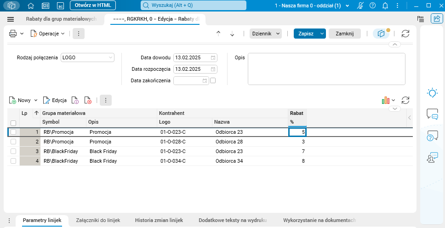Click the share export icon

[436, 19]
